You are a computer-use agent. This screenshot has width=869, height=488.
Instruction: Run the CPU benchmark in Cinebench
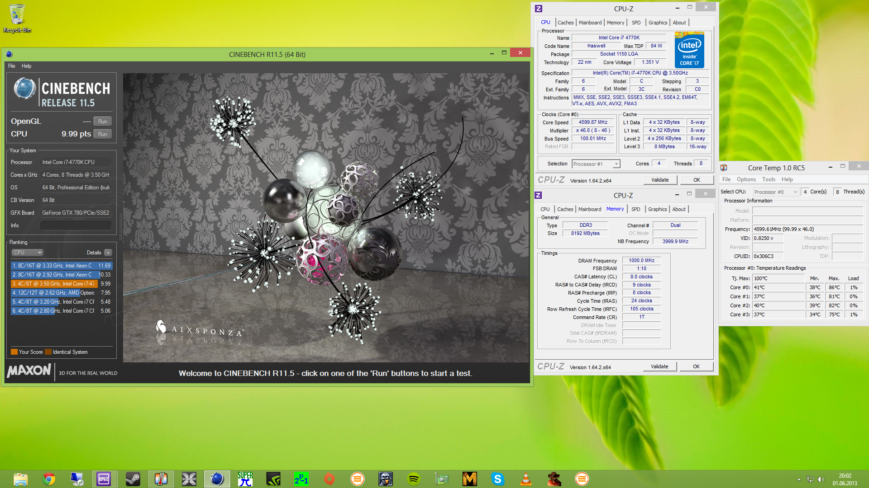(x=103, y=134)
